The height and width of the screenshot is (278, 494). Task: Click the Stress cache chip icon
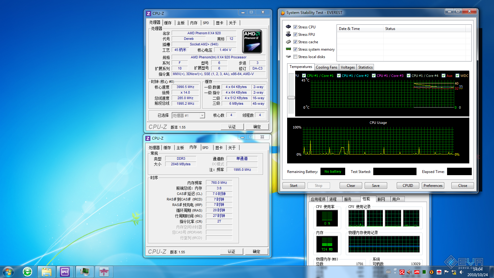[x=288, y=42]
